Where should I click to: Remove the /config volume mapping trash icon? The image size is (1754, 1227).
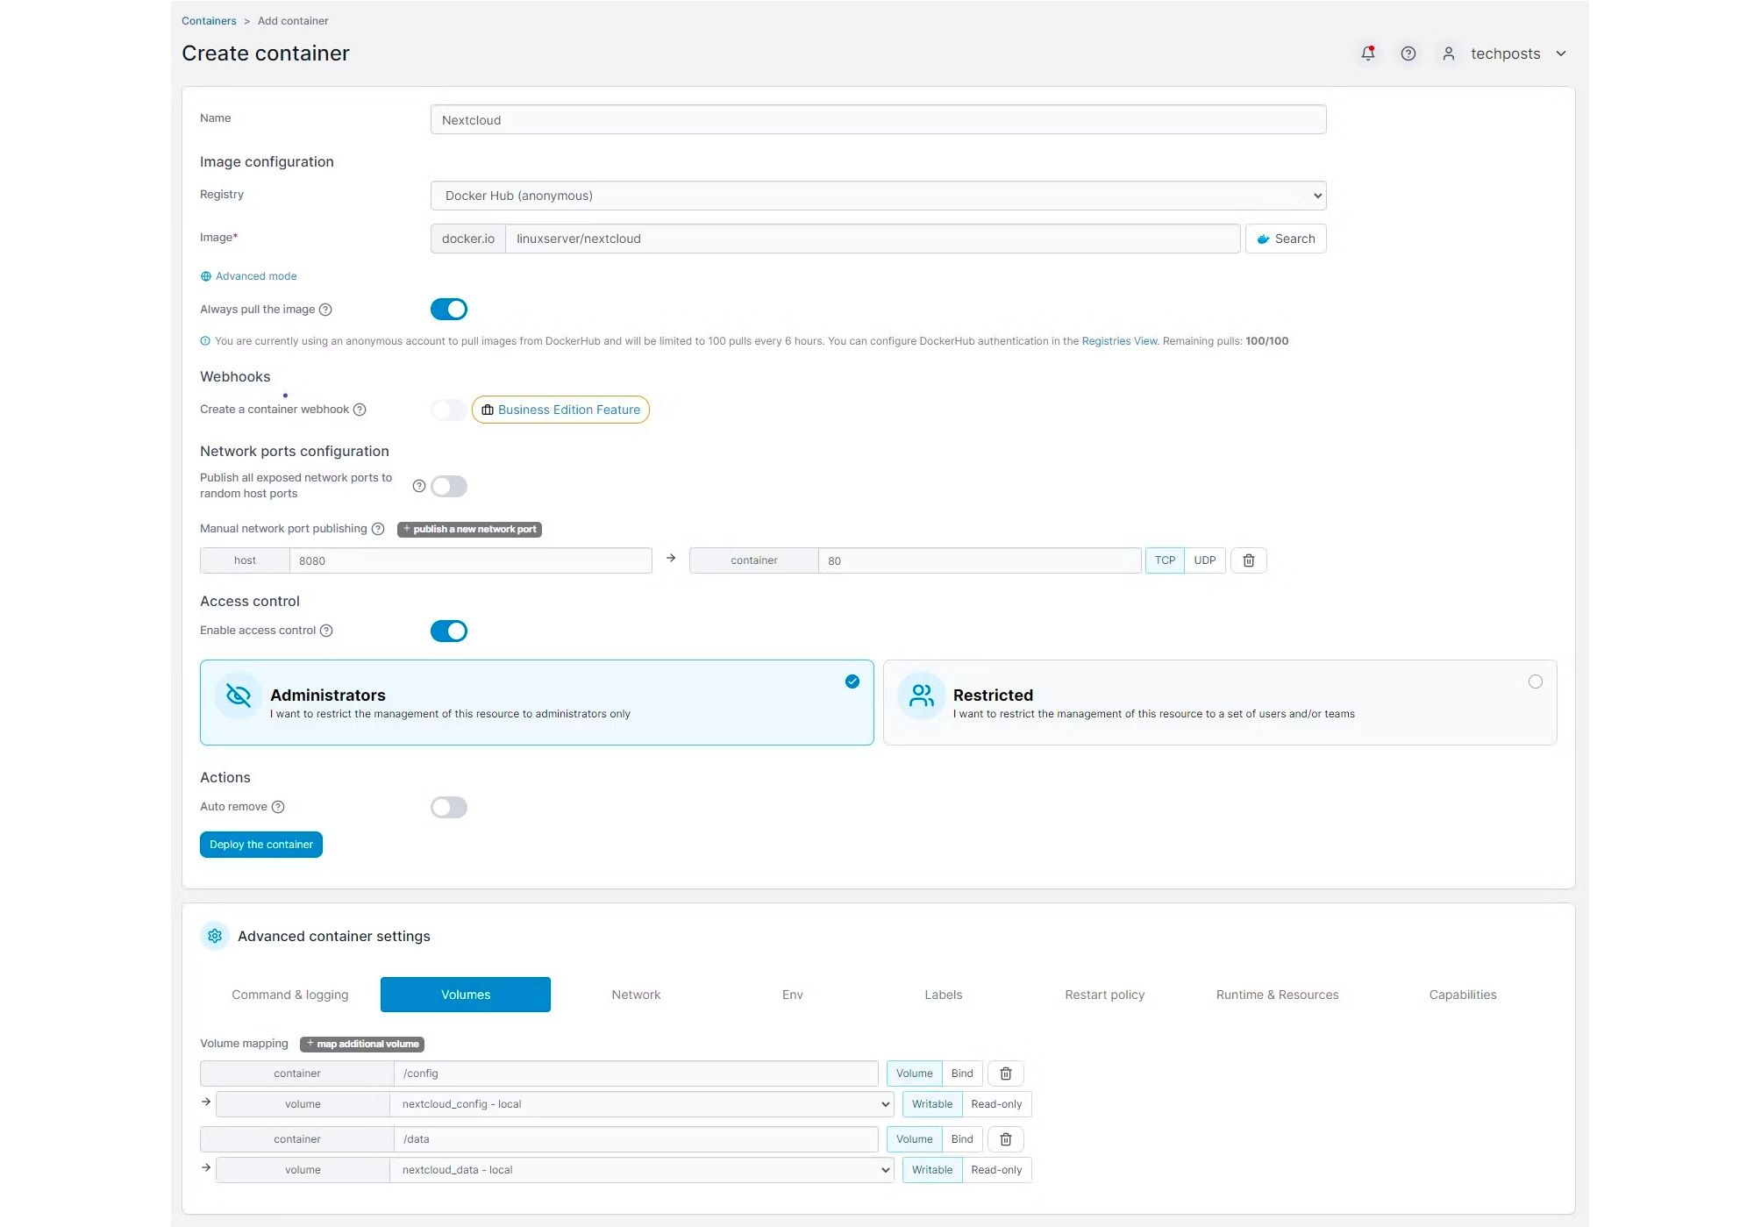[1005, 1073]
